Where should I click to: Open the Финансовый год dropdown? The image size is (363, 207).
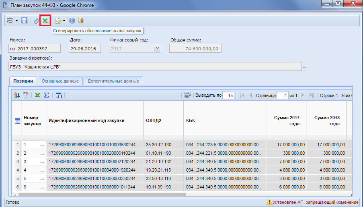(157, 48)
